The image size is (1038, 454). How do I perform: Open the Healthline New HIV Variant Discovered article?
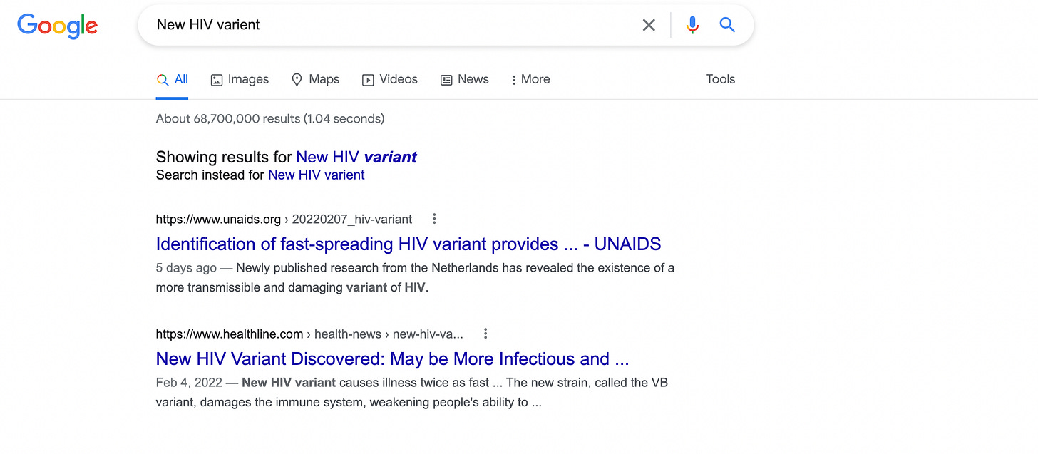tap(393, 358)
